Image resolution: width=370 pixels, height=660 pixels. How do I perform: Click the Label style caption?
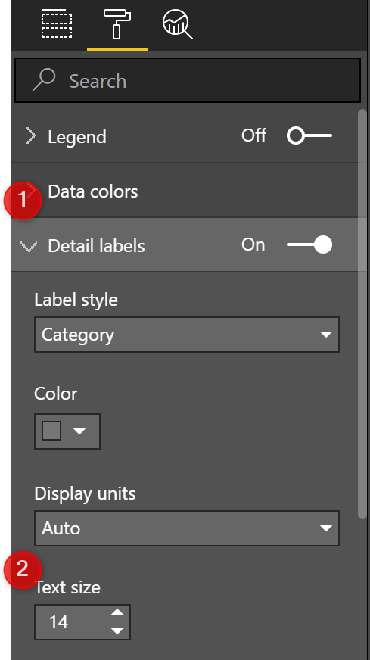point(76,300)
